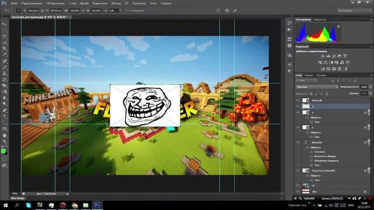Image resolution: width=374 pixels, height=210 pixels.
Task: Toggle visibility of layer 6
Action: tap(297, 127)
